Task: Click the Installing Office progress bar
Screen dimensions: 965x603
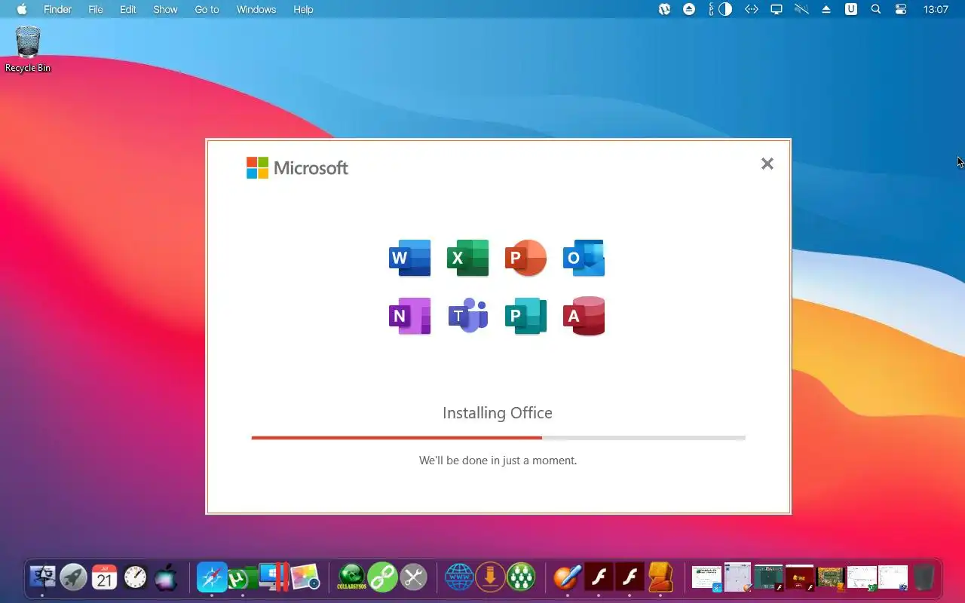Action: click(x=498, y=437)
